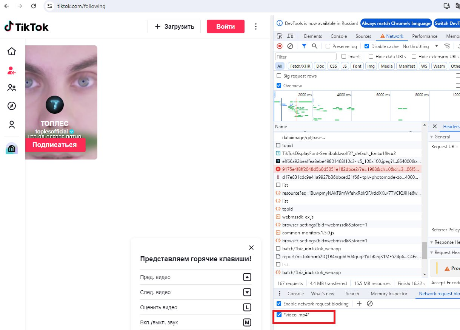Click the inspect element picker icon
This screenshot has width=460, height=330.
coord(280,36)
